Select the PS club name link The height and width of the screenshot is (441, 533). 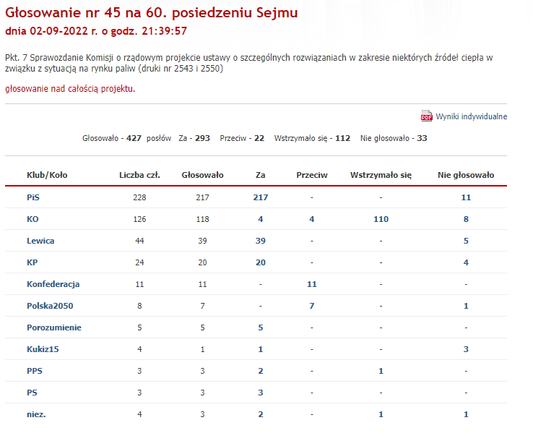coord(32,393)
